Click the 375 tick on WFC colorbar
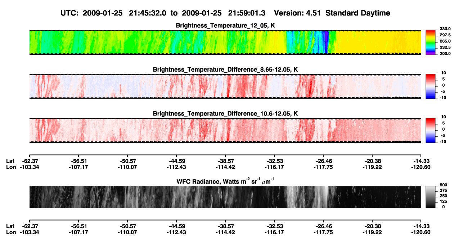 click(x=444, y=191)
